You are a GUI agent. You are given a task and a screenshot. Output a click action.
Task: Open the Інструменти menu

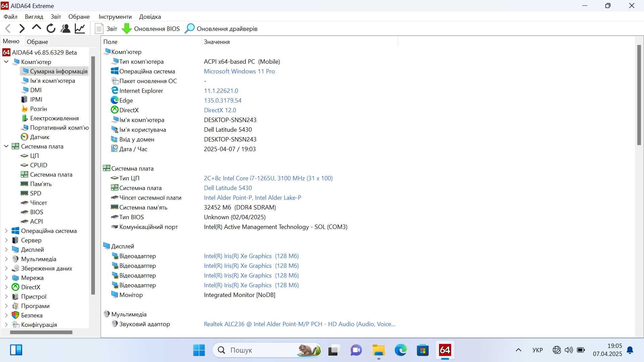(115, 16)
